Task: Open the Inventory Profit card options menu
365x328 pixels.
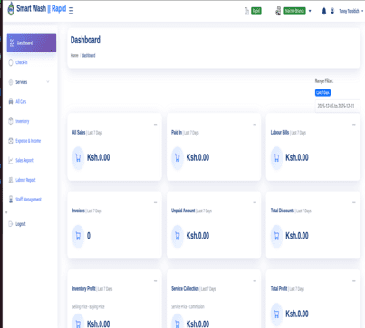Action: (x=155, y=281)
